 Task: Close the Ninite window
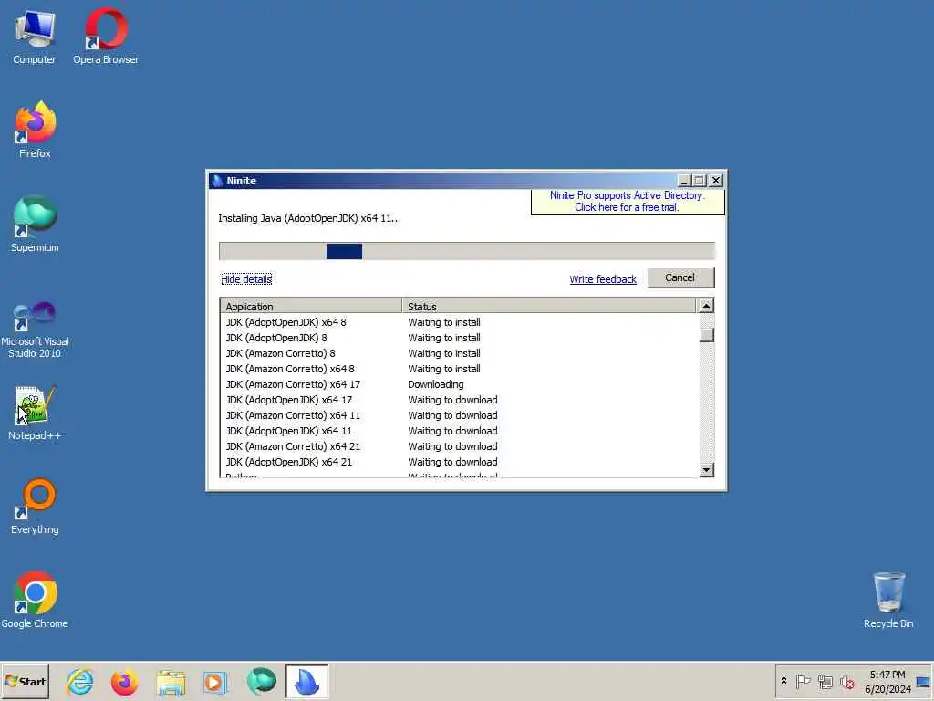coord(716,181)
